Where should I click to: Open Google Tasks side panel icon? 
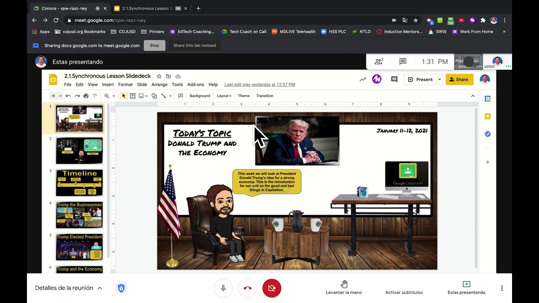tap(488, 134)
